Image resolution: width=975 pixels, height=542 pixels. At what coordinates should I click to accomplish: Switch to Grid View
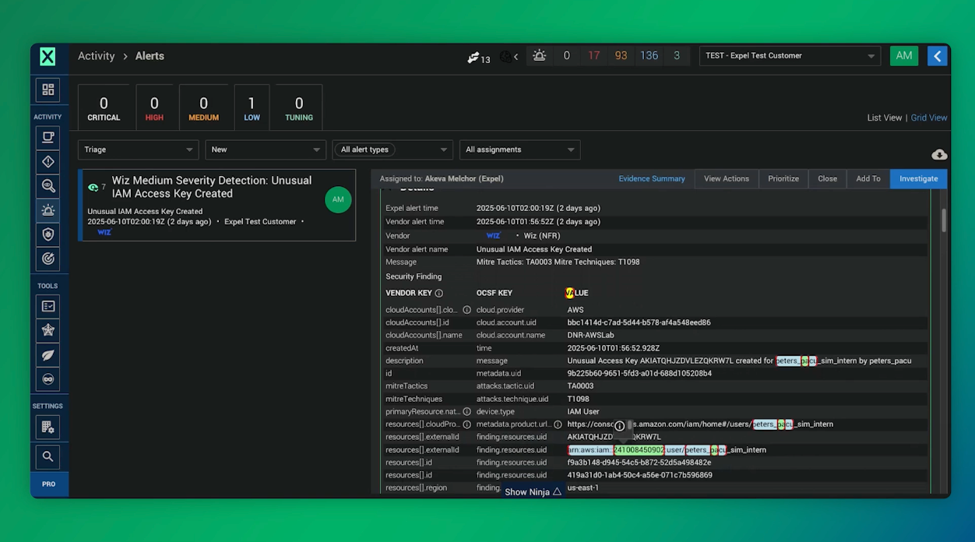click(929, 118)
